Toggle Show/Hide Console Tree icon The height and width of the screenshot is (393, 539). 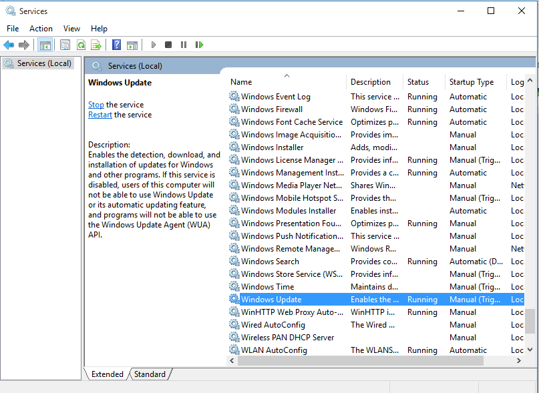click(x=45, y=45)
